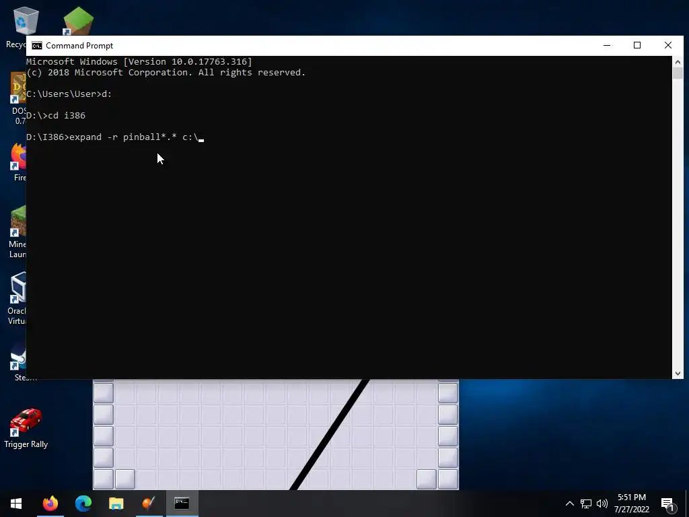Launch Firefox from the taskbar

tap(50, 503)
